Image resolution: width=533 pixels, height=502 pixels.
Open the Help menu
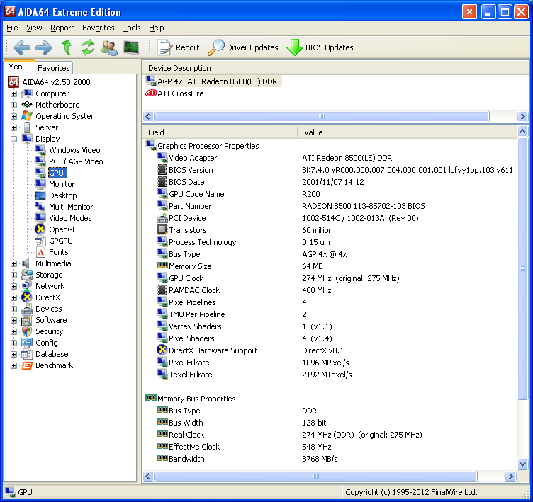click(x=157, y=28)
